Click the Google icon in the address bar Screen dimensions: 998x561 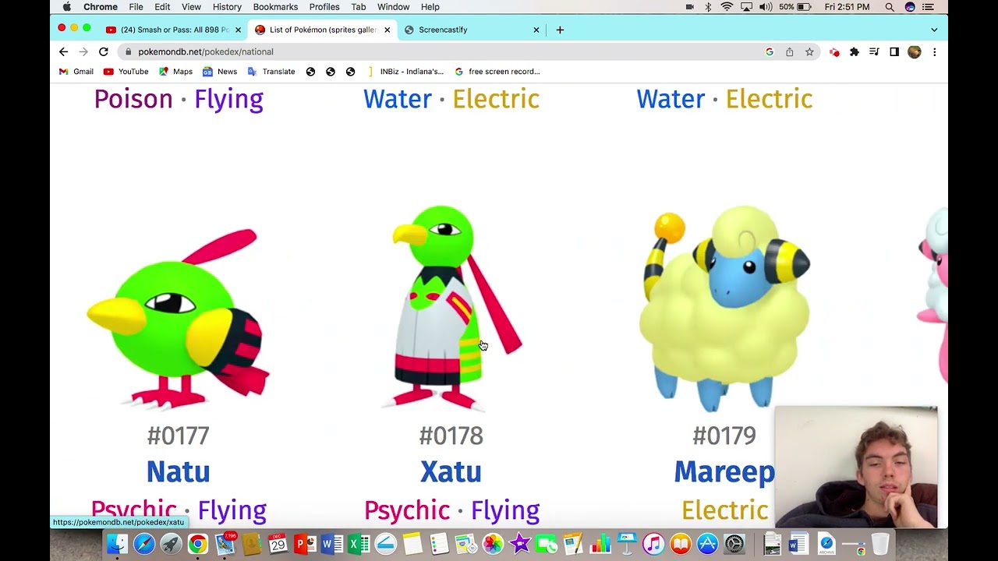[x=770, y=51]
